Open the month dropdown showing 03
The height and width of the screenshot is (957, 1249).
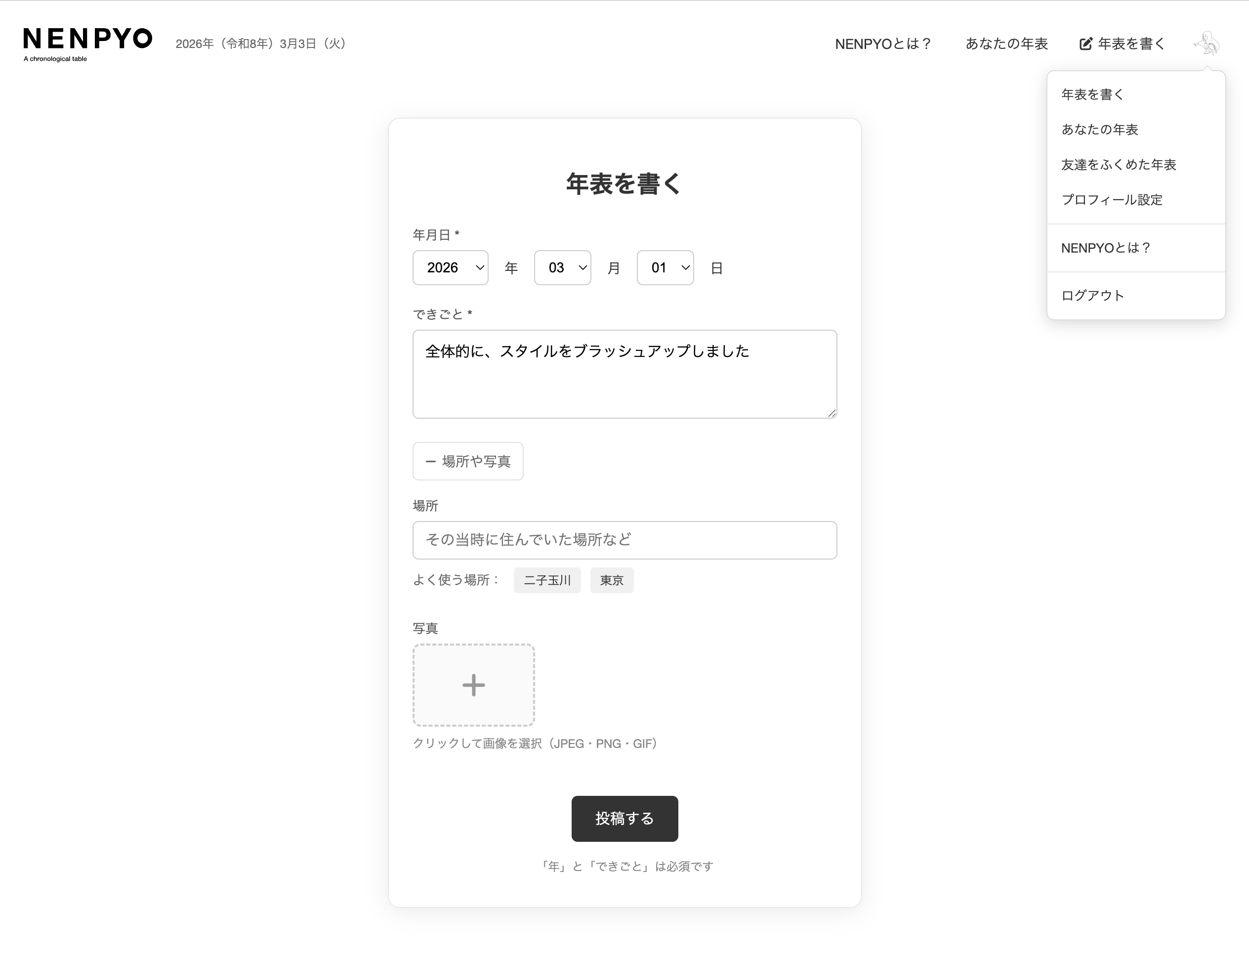pos(562,268)
